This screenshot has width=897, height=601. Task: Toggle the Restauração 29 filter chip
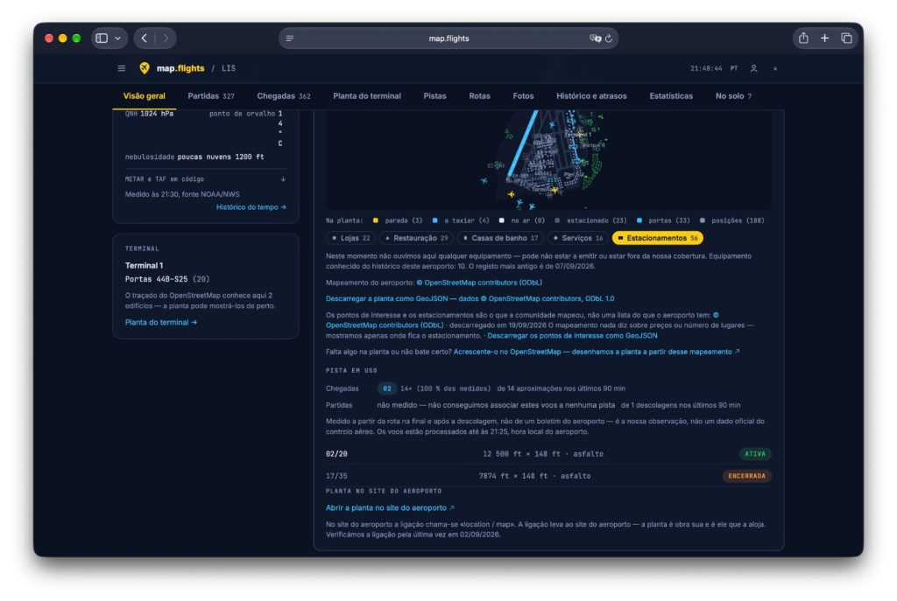point(416,238)
